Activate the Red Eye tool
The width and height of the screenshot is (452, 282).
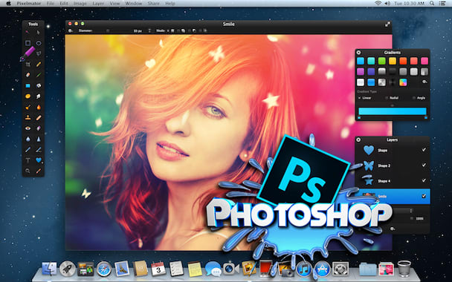click(x=28, y=128)
